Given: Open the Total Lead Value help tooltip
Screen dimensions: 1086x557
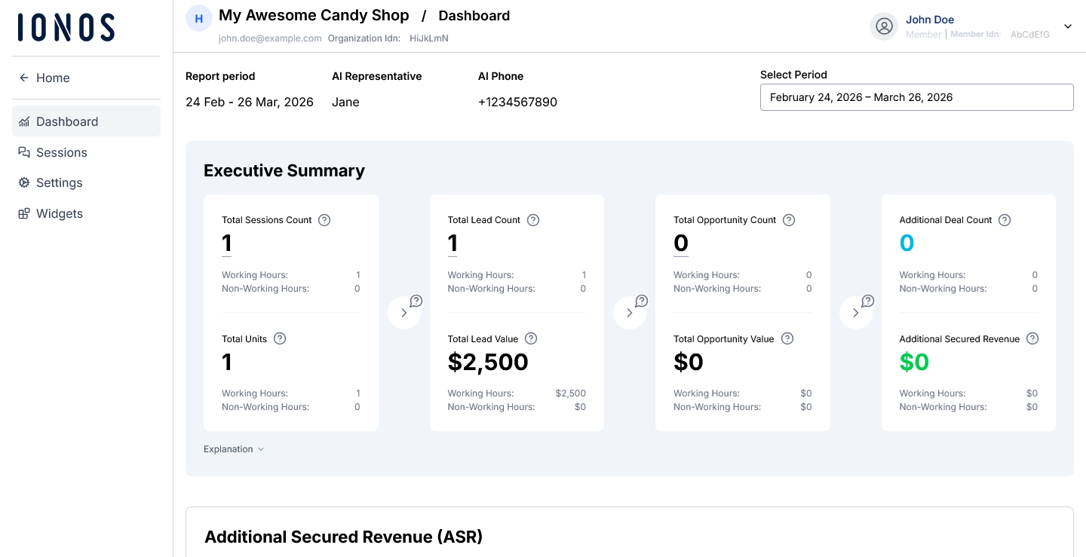Looking at the screenshot, I should click(530, 338).
